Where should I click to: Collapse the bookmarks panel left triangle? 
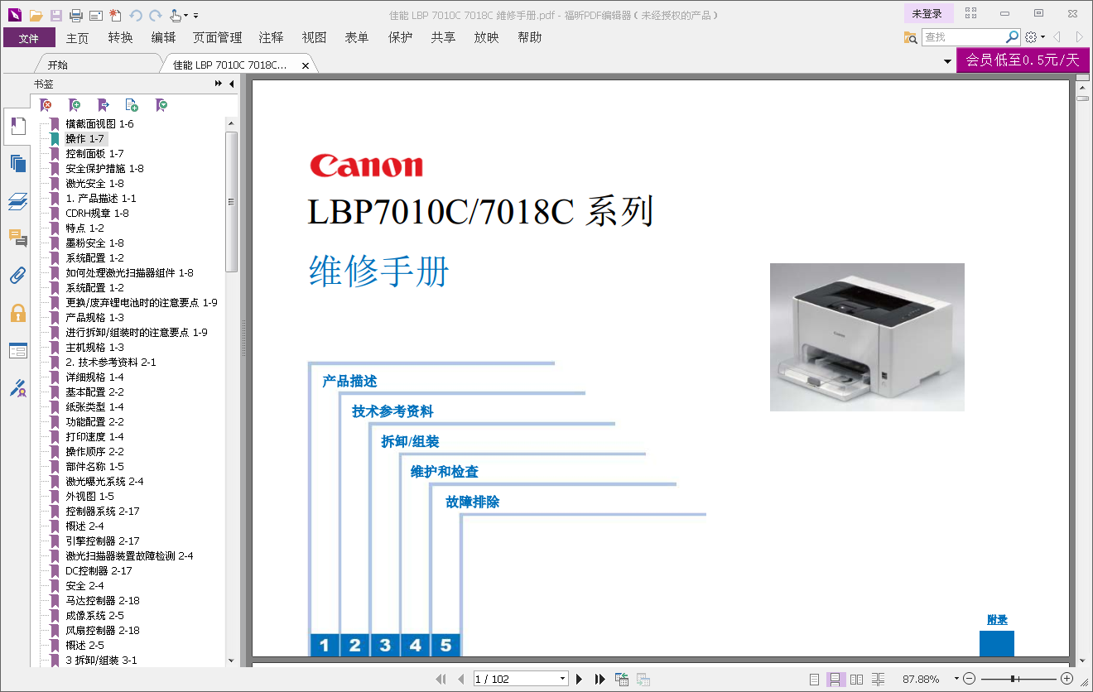click(232, 84)
